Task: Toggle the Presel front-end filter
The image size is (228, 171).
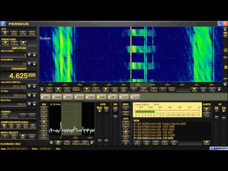Action: 6,44
